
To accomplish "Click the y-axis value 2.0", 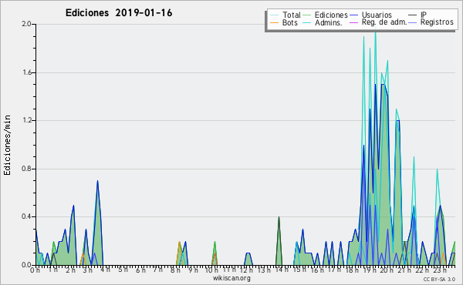I will pyautogui.click(x=26, y=24).
